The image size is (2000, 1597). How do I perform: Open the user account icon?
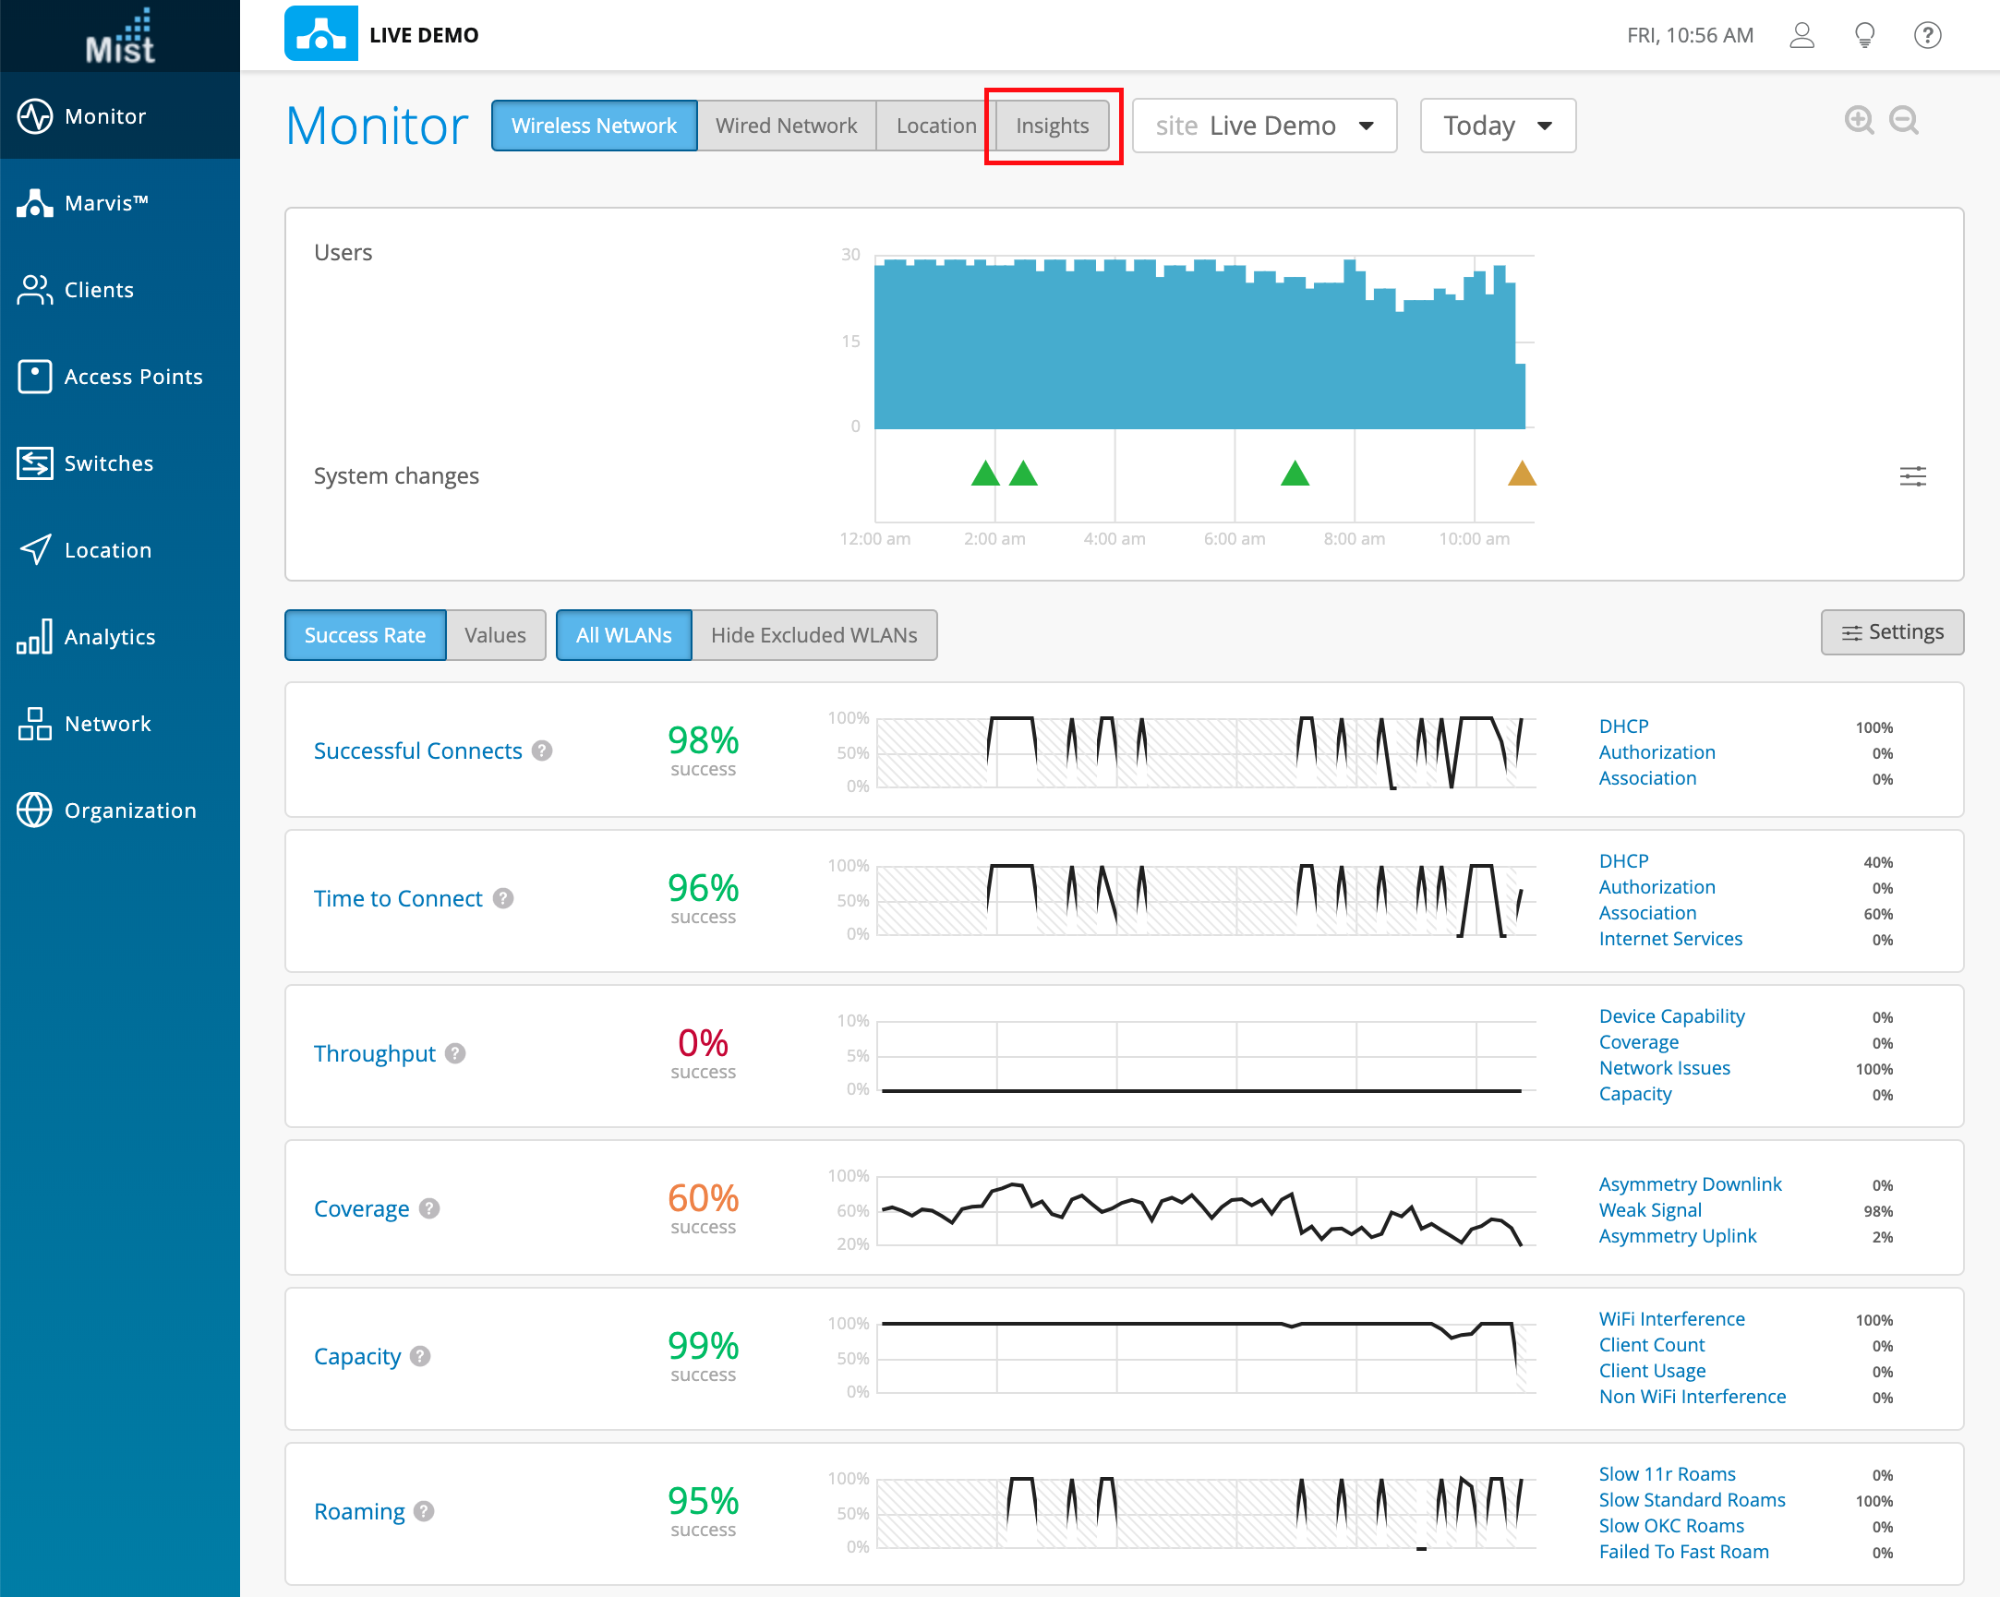pyautogui.click(x=1801, y=35)
